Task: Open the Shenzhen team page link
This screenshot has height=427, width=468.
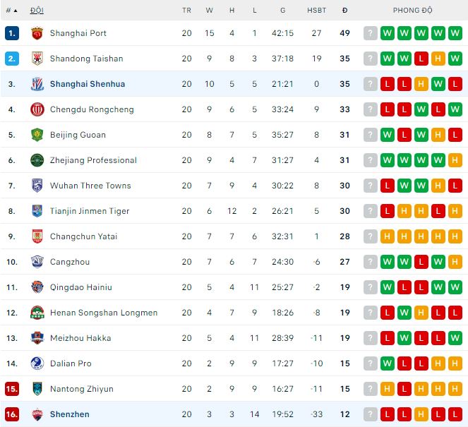Action: pos(70,414)
